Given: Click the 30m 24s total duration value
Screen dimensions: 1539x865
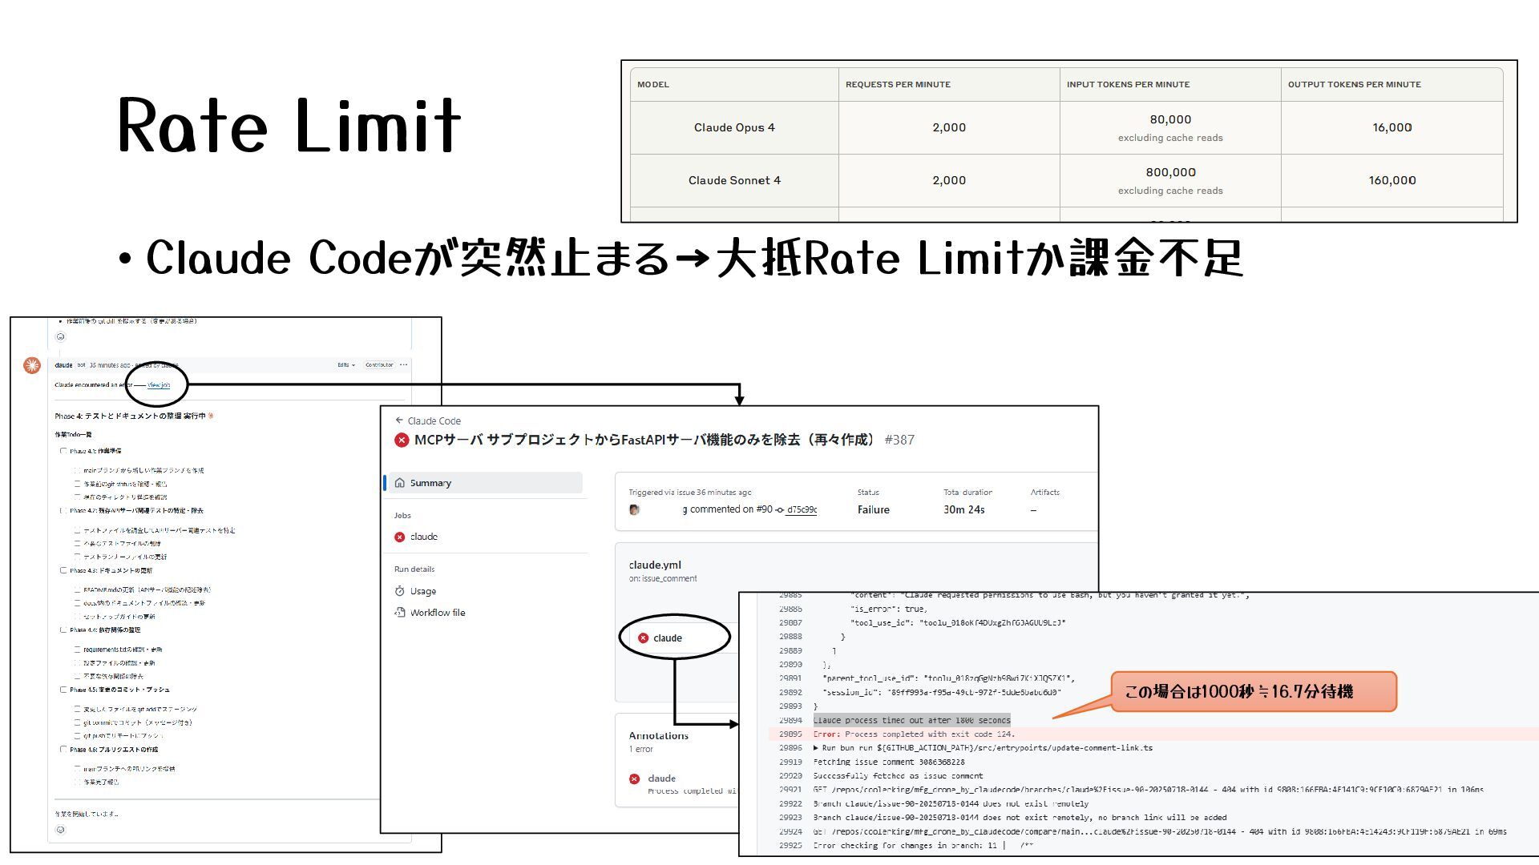Looking at the screenshot, I should [964, 509].
